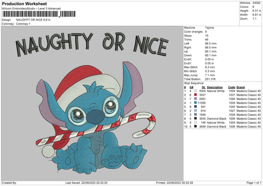Click 'Diamond Black' description in stop row 8
Image resolution: width=263 pixels, height=186 pixels.
click(217, 119)
